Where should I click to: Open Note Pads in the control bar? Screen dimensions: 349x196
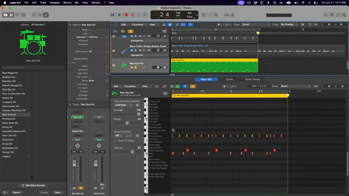pos(332,15)
